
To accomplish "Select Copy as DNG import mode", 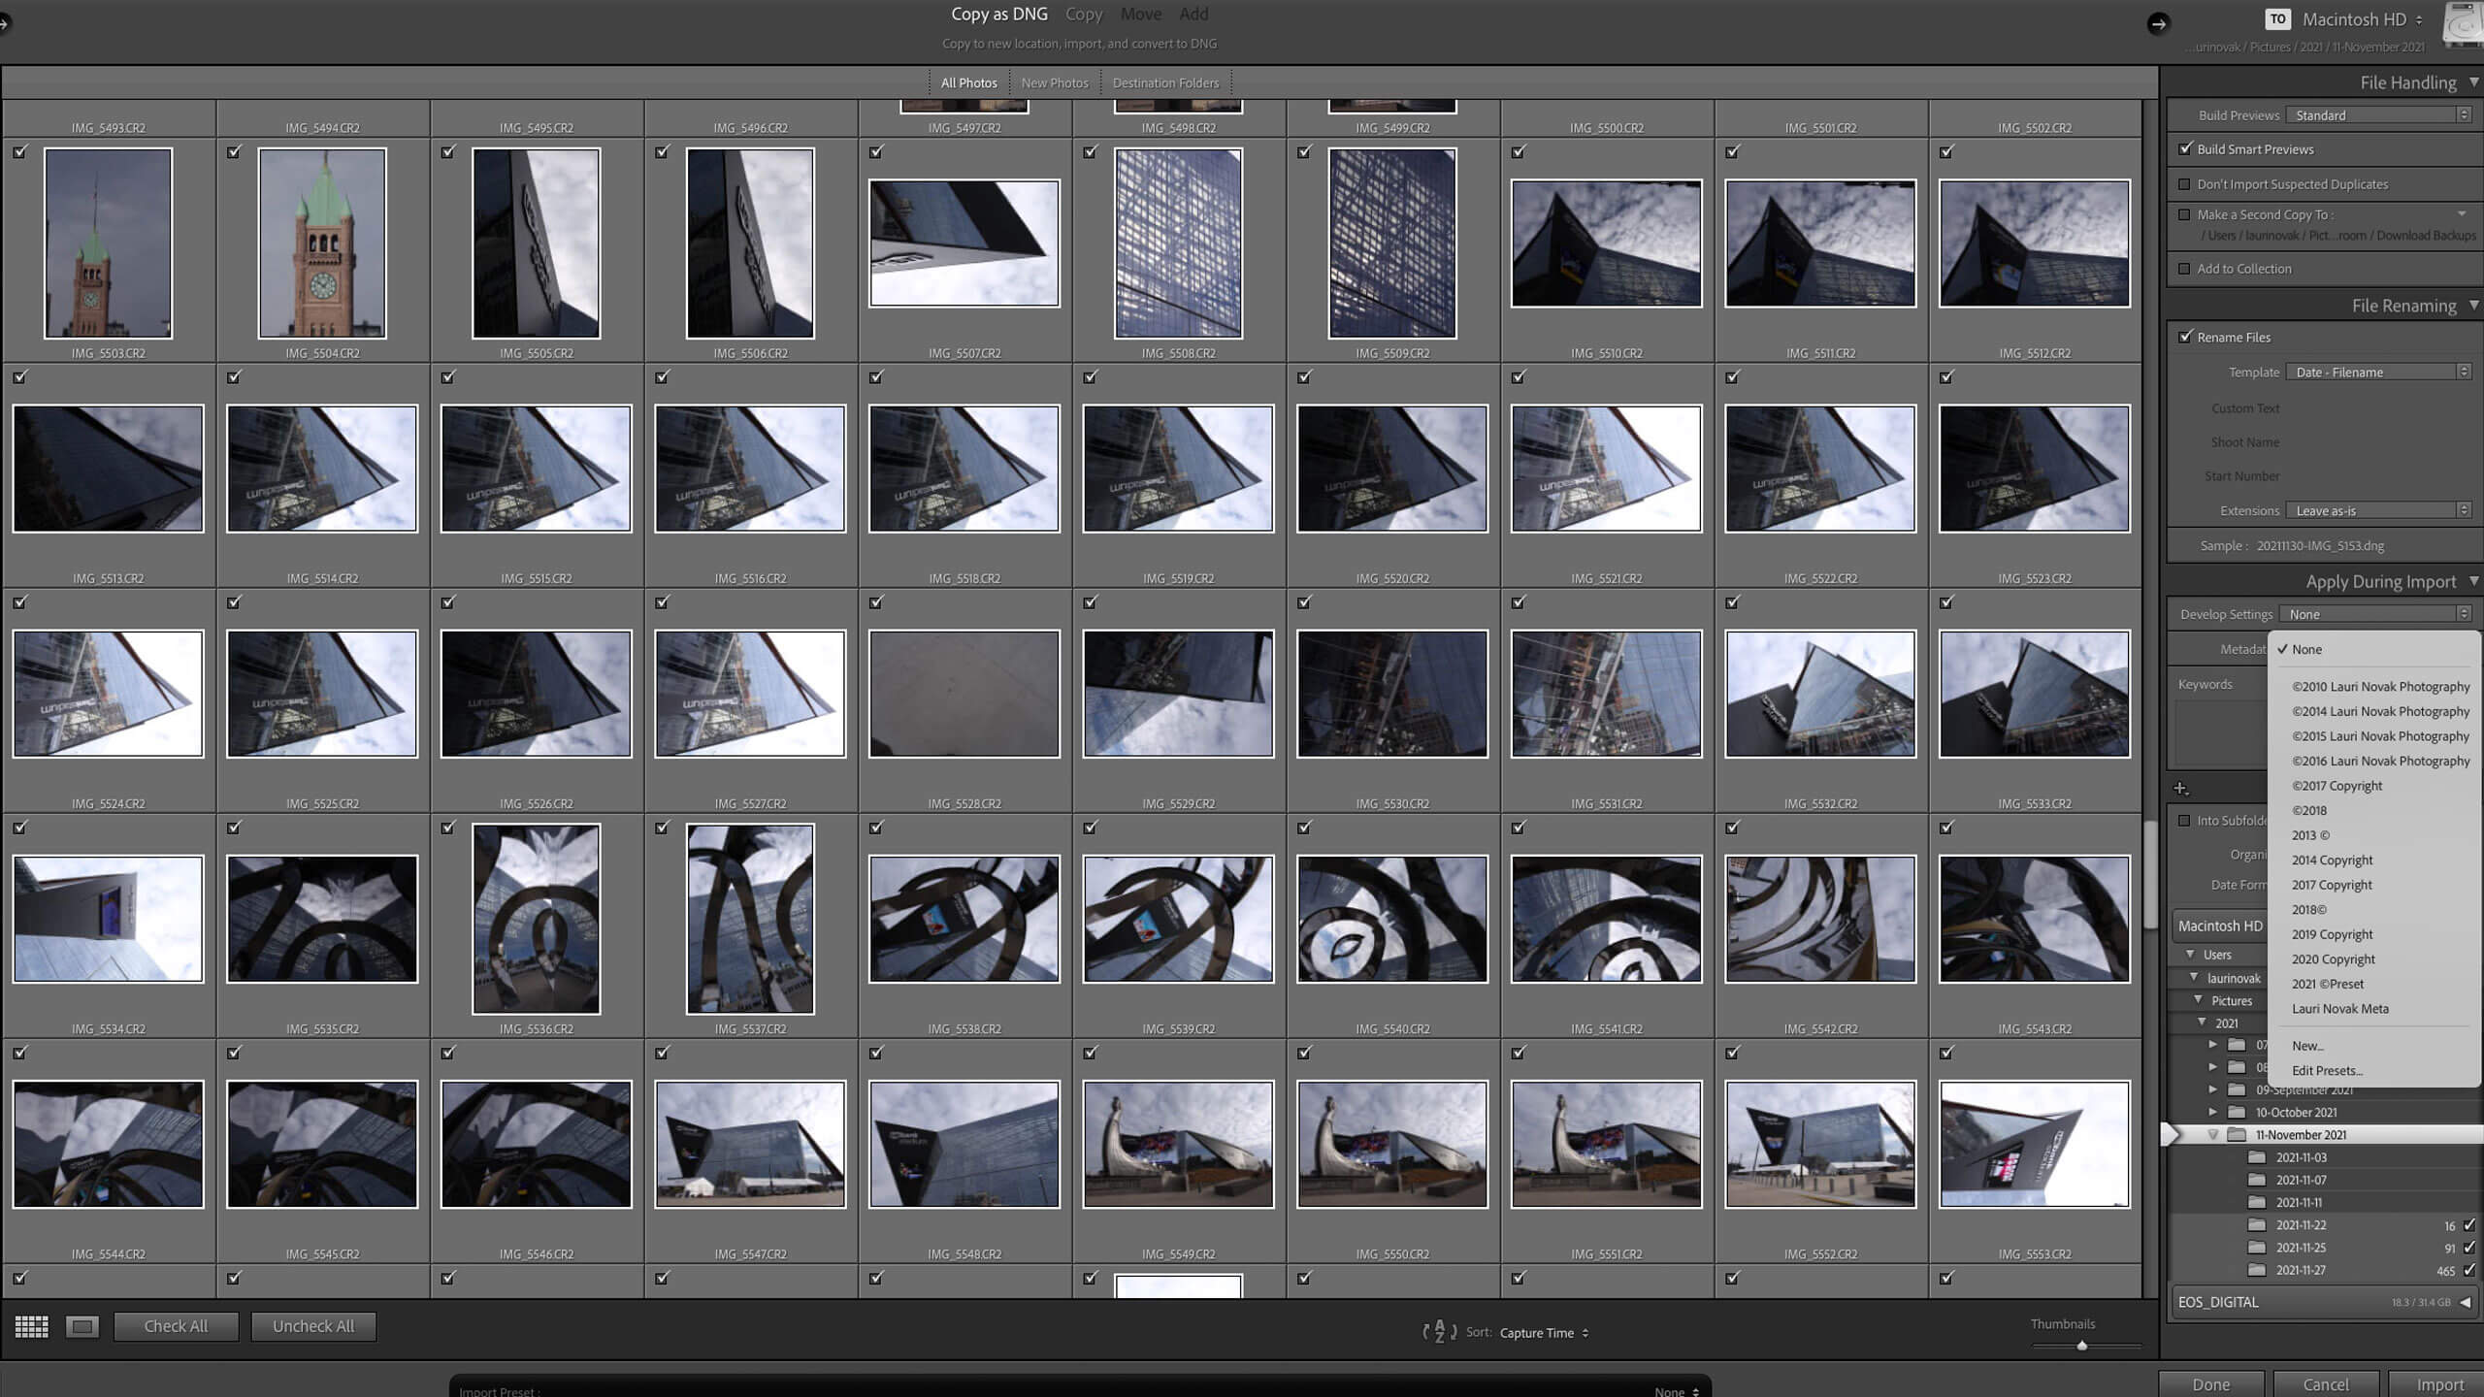I will point(998,15).
